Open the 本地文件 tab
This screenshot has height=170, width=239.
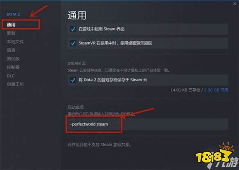[x=15, y=42]
